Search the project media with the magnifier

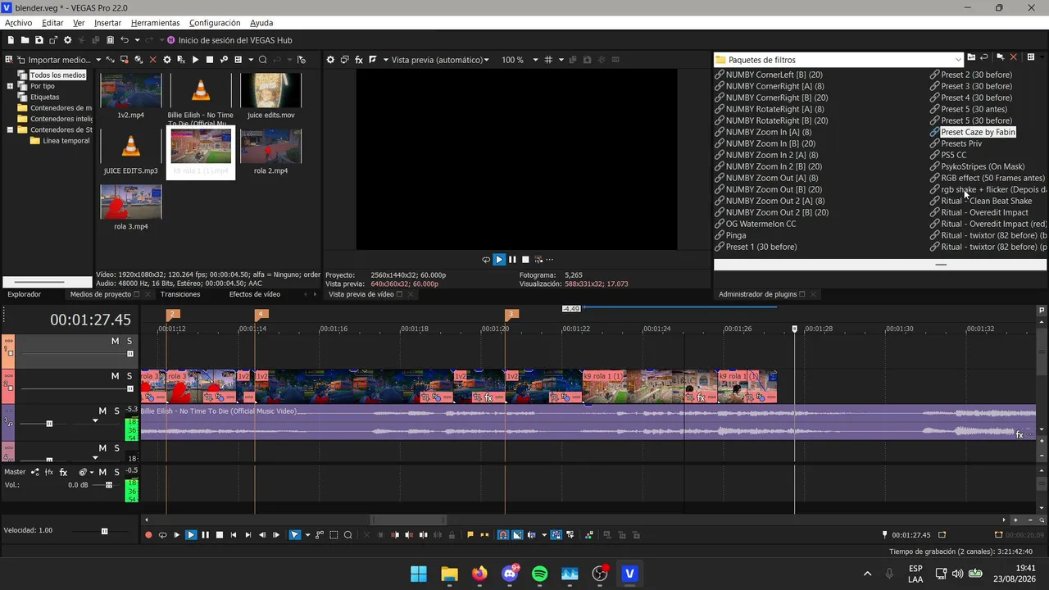pyautogui.click(x=262, y=60)
